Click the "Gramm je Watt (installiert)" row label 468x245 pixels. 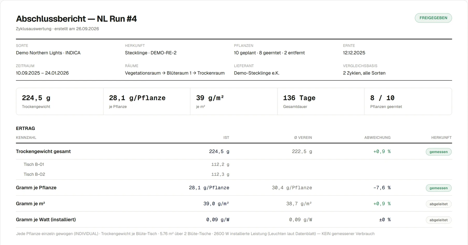pyautogui.click(x=46, y=219)
